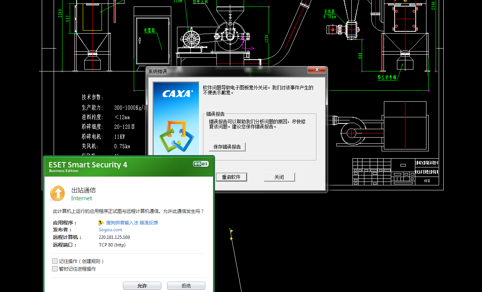The height and width of the screenshot is (292, 482).
Task: Click the 粉尘回收桶 label in the drawing
Action: click(x=386, y=77)
